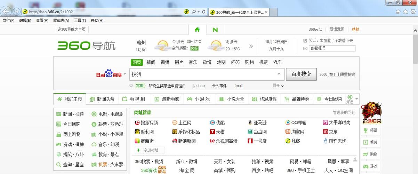Click 百度搜索 button
The width and height of the screenshot is (418, 174).
[301, 74]
